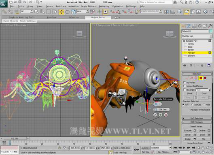Select the Polygon sub-object selection icon
214x155 pixels.
tap(201, 78)
